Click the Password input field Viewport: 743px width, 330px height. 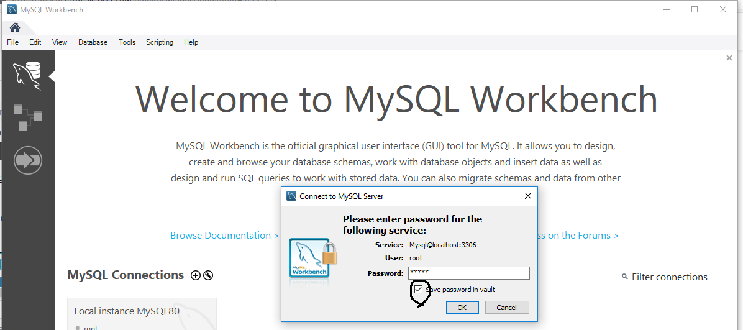468,273
